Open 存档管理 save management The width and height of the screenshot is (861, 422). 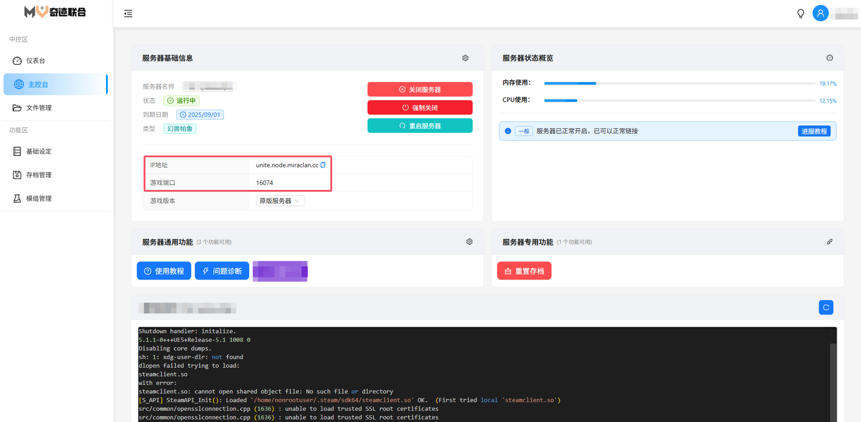click(x=38, y=175)
